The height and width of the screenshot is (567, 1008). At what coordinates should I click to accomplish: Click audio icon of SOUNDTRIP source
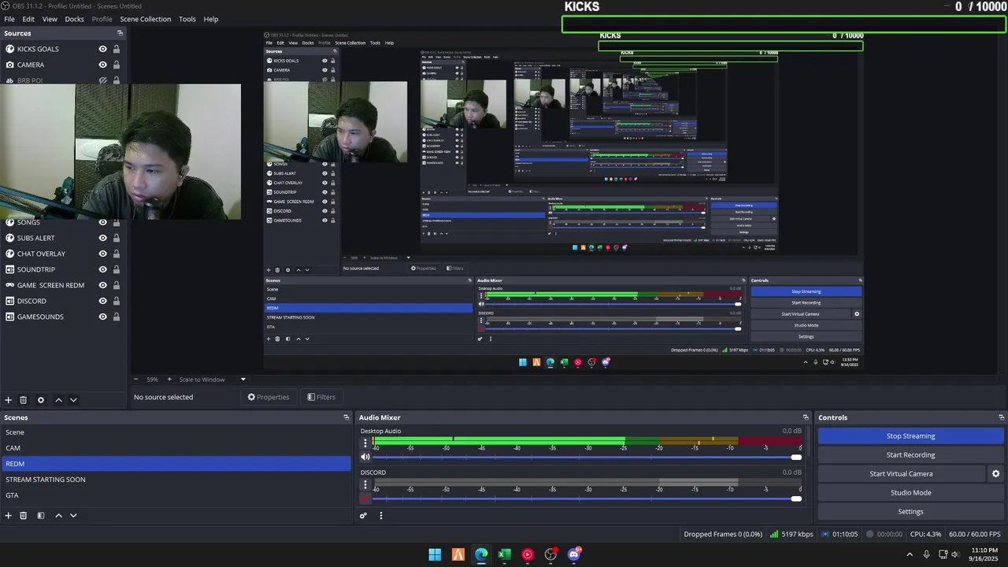(10, 269)
